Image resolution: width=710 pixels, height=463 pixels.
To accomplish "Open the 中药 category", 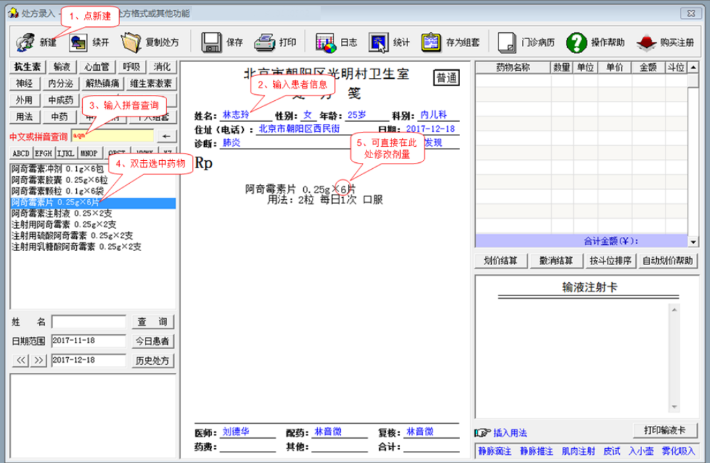I will tap(59, 117).
